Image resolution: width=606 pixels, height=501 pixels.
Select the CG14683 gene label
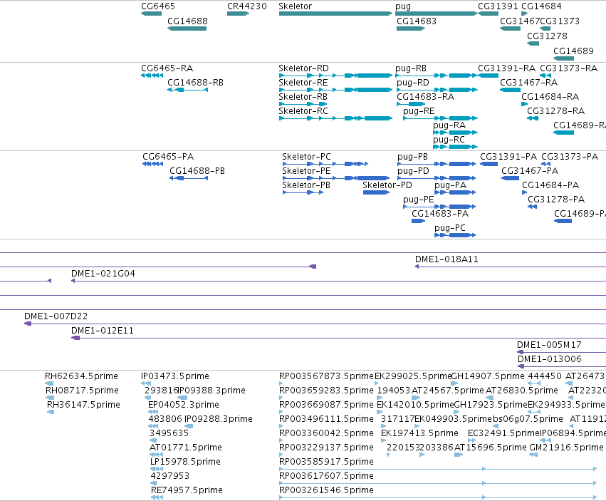tap(417, 21)
